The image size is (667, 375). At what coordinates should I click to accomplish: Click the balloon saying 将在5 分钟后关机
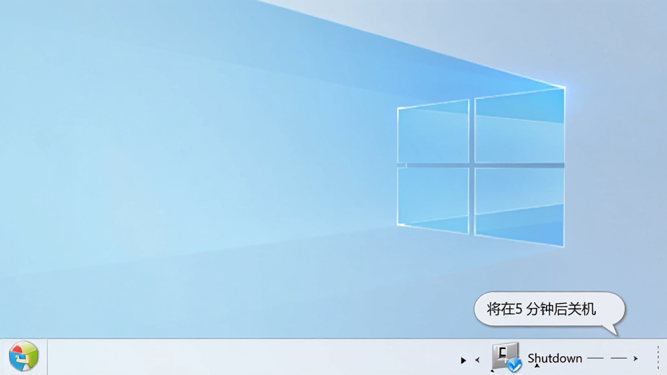tap(549, 309)
